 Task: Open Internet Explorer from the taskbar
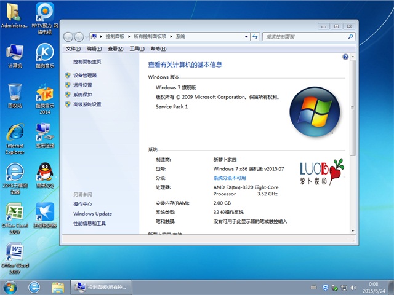(x=34, y=287)
